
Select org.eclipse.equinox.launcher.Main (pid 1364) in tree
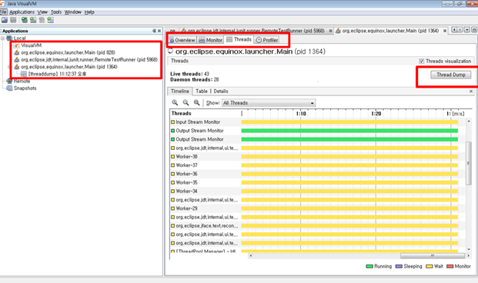[x=66, y=67]
